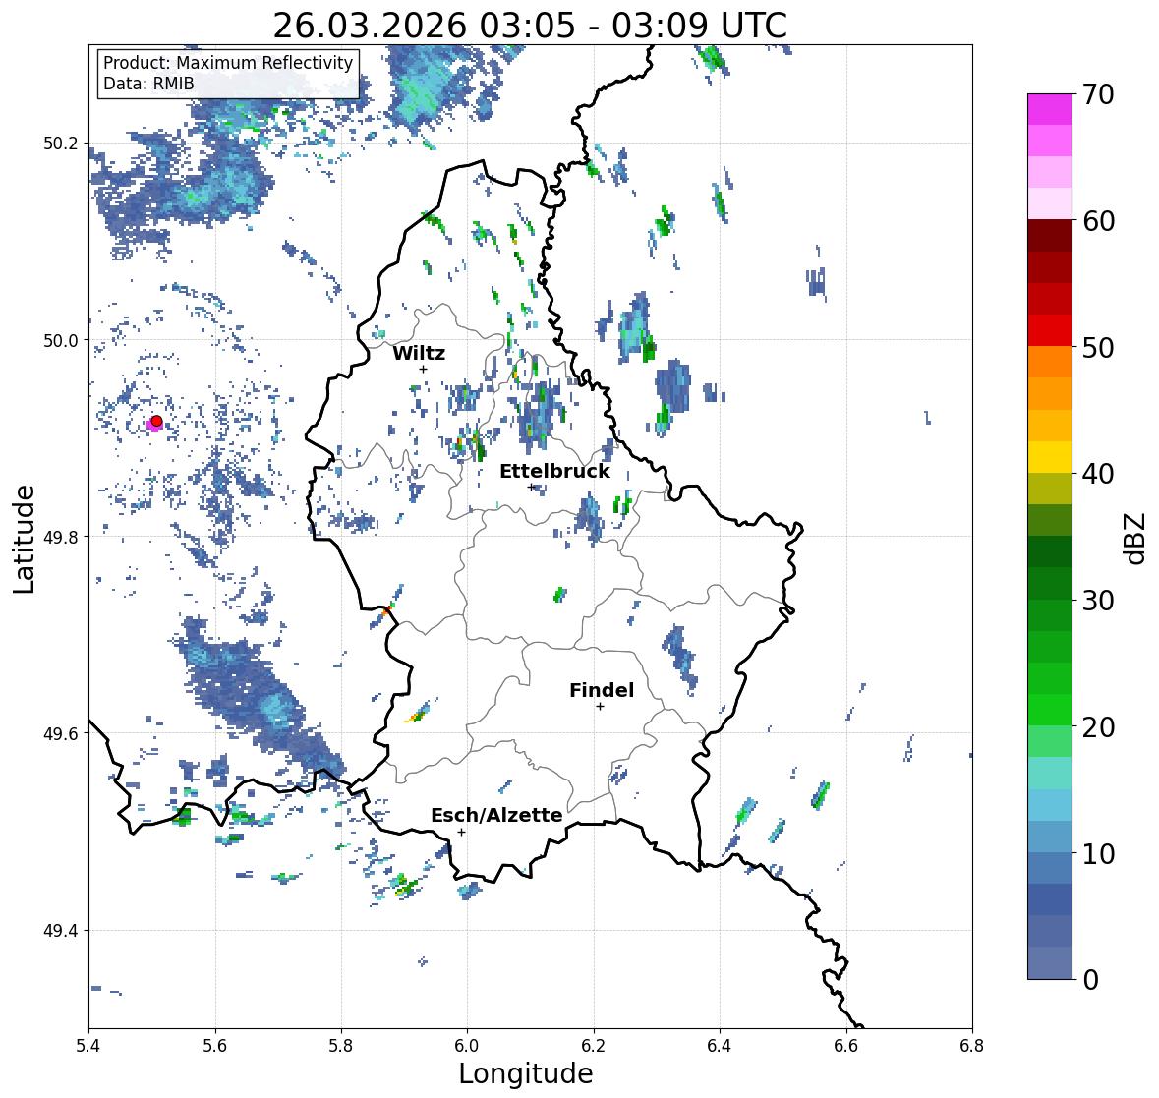Click the longitude tick label 5.8
Image resolution: width=1159 pixels, height=1098 pixels.
click(341, 1046)
